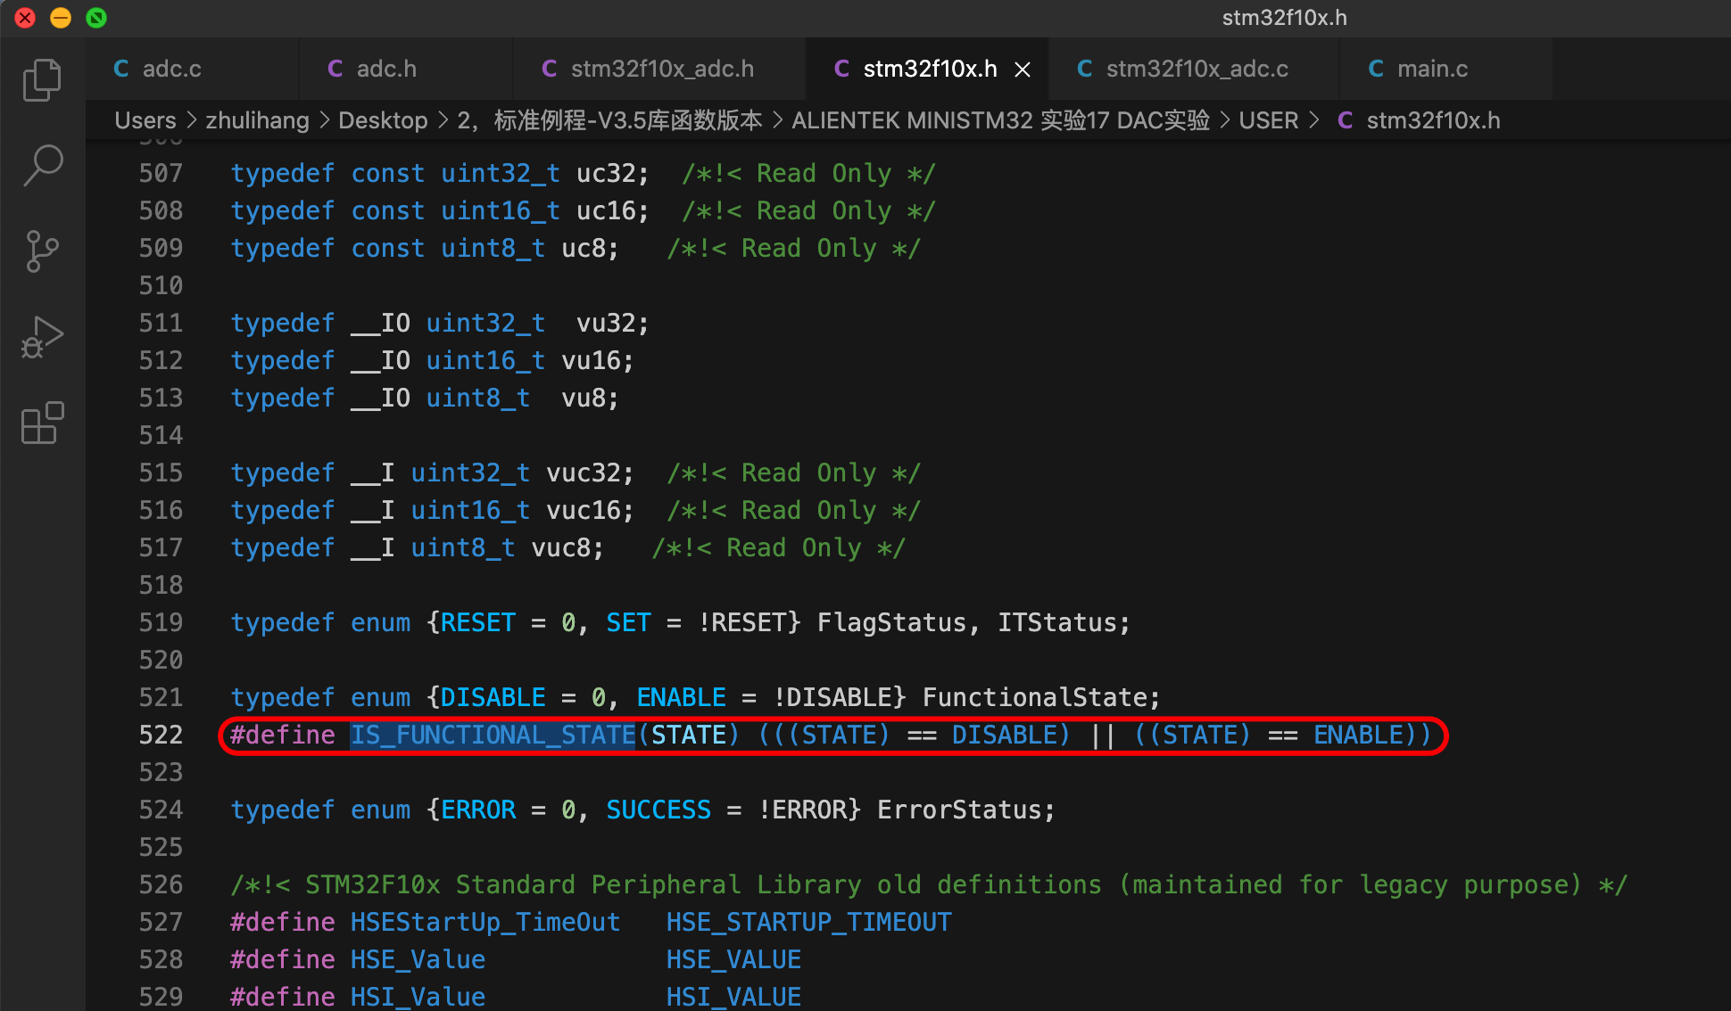Image resolution: width=1731 pixels, height=1011 pixels.
Task: Open the Explorer sidebar icon
Action: (42, 79)
